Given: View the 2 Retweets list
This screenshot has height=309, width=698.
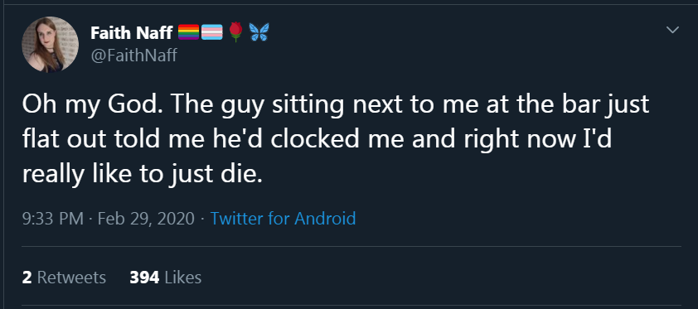Looking at the screenshot, I should pyautogui.click(x=64, y=278).
